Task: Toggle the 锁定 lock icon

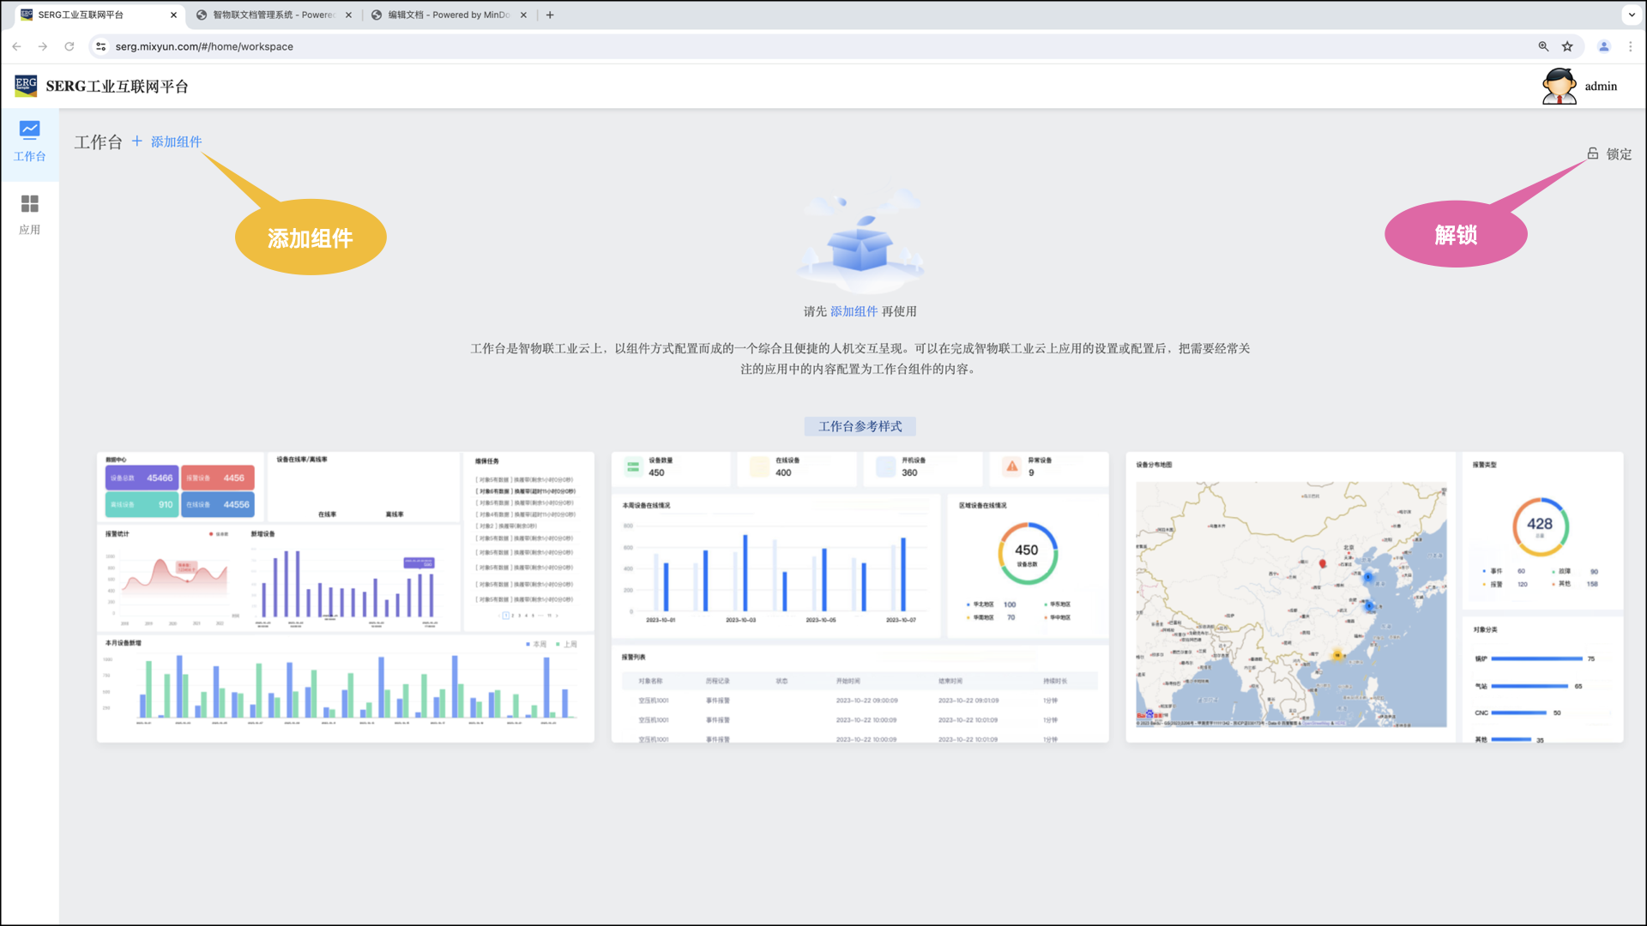Action: tap(1592, 153)
